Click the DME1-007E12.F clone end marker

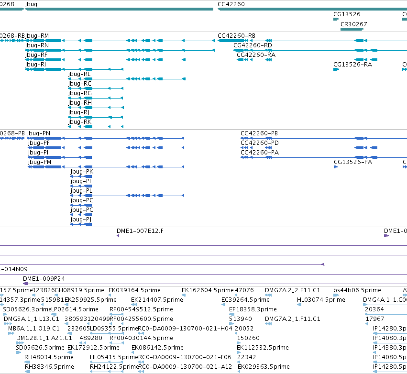pos(118,236)
